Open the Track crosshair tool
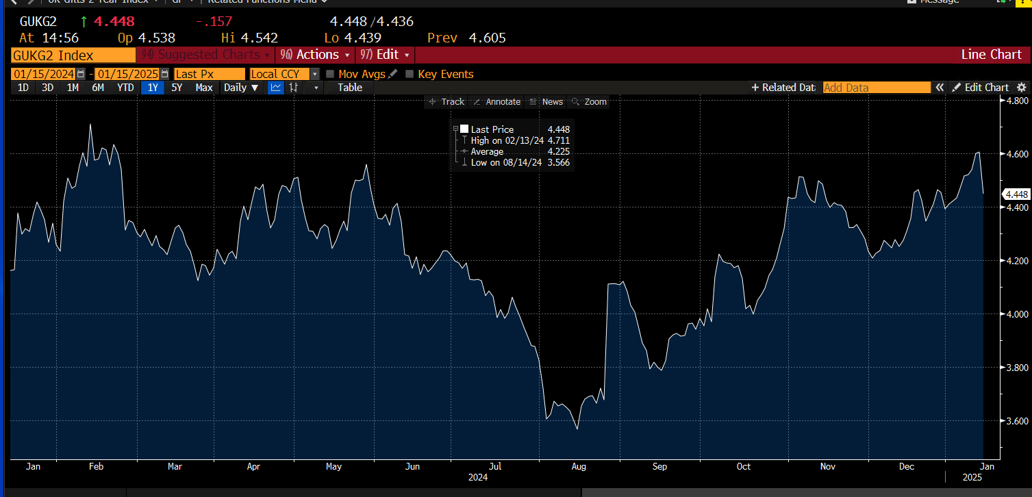The width and height of the screenshot is (1032, 497). tap(446, 101)
